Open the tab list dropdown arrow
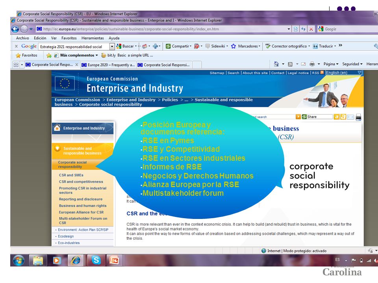 pyautogui.click(x=22, y=65)
